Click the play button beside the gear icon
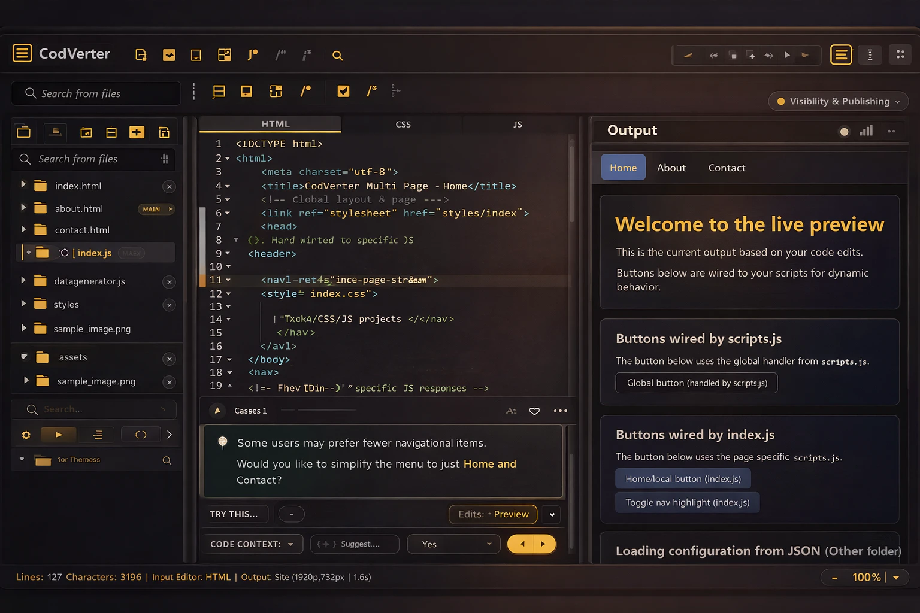The height and width of the screenshot is (613, 920). tap(59, 435)
